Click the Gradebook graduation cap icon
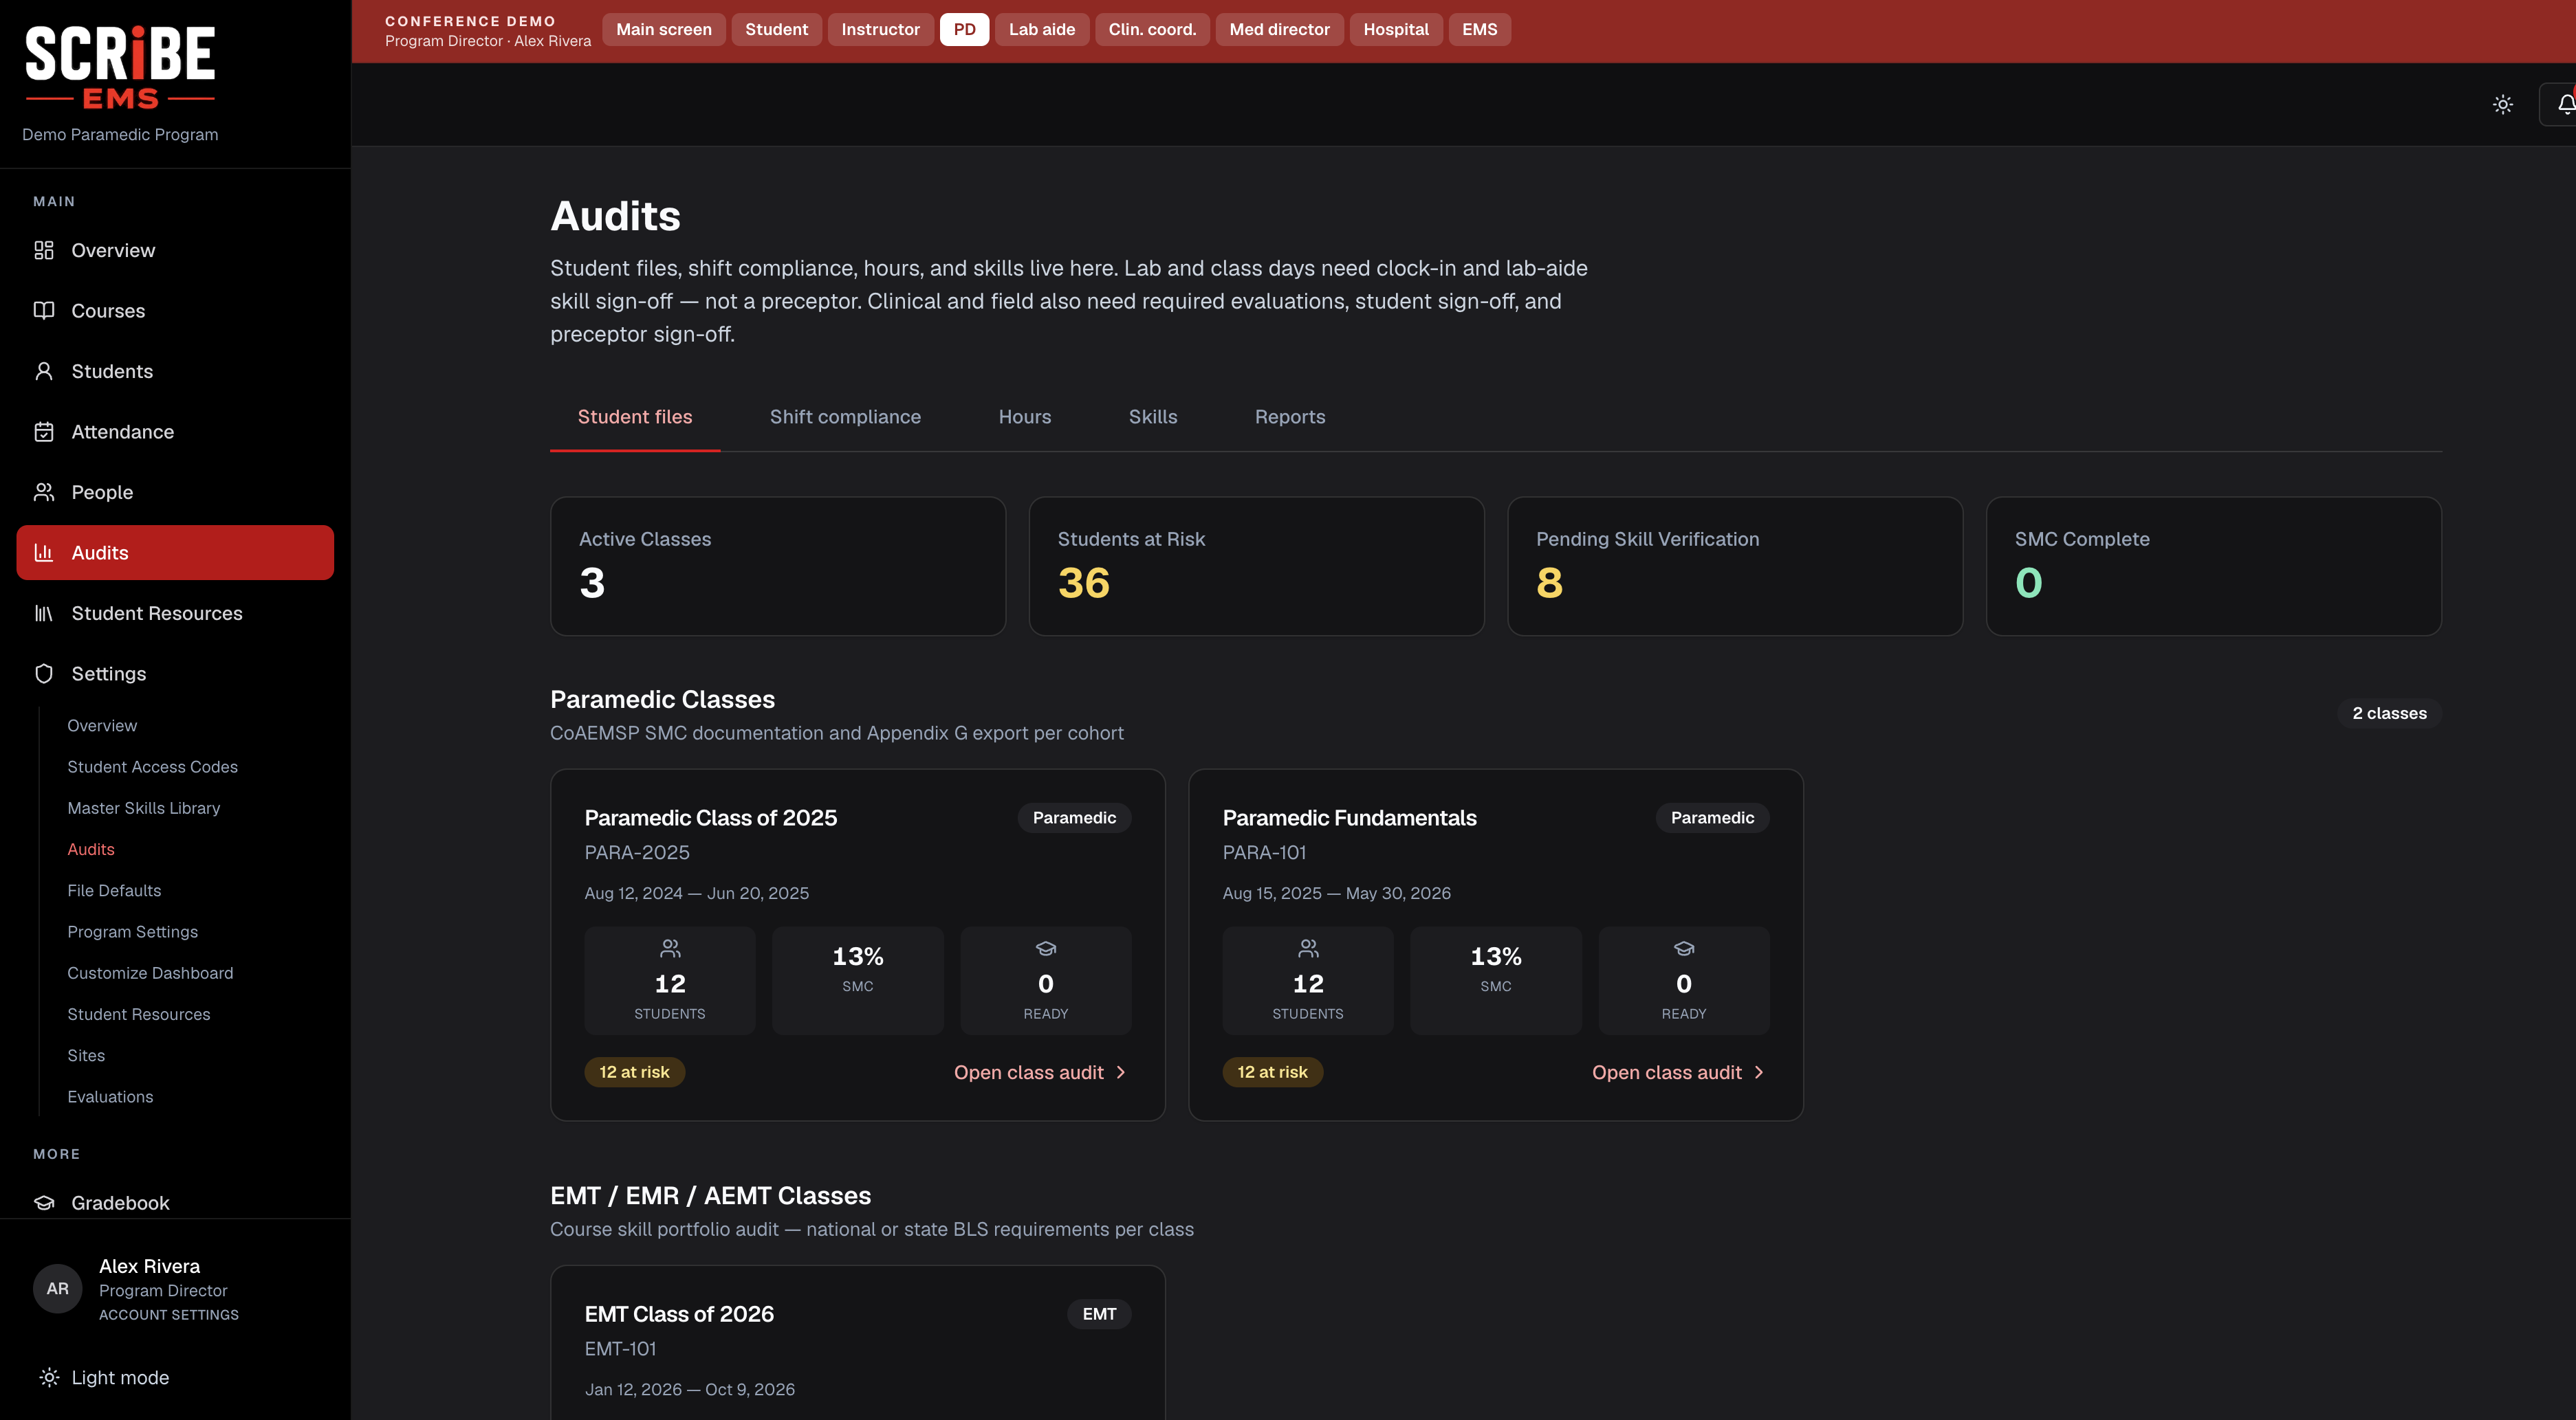Viewport: 2576px width, 1420px height. pyautogui.click(x=44, y=1202)
